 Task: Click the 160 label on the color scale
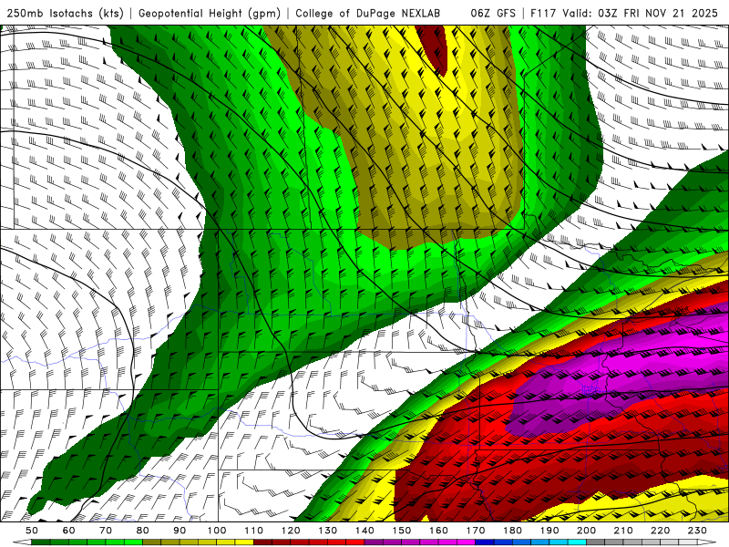coord(438,531)
